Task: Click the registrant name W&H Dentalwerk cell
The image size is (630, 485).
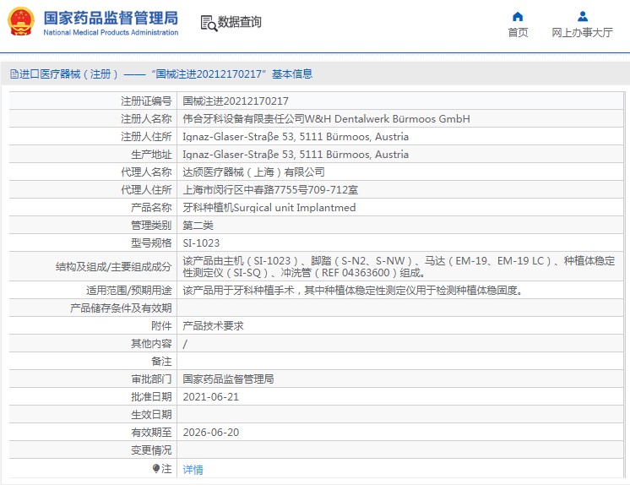Action: tap(326, 119)
